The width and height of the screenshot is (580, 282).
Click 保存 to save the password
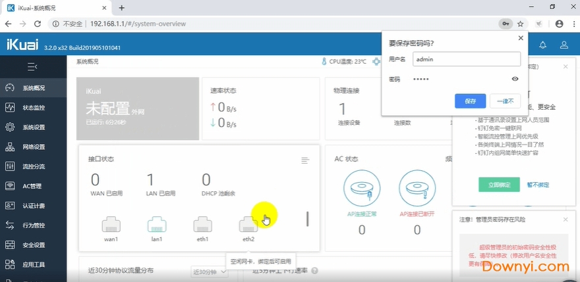click(x=470, y=101)
